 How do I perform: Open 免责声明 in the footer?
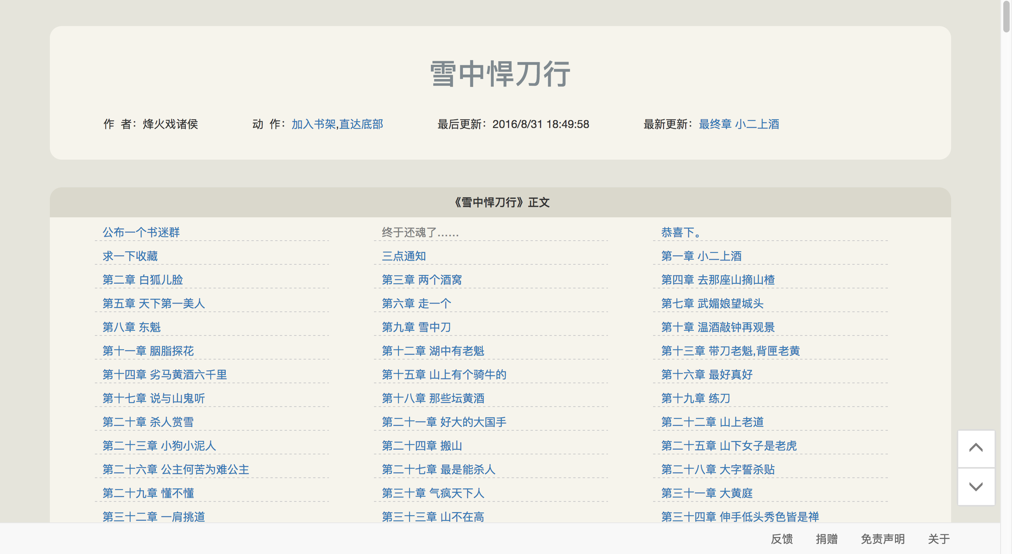click(x=883, y=539)
